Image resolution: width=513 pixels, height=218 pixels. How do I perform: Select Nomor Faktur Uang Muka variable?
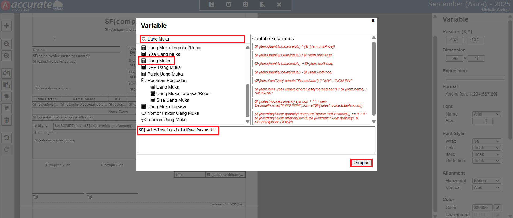(173, 113)
